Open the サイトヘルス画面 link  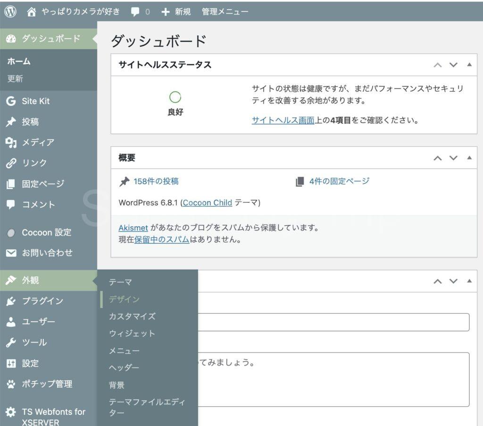283,120
